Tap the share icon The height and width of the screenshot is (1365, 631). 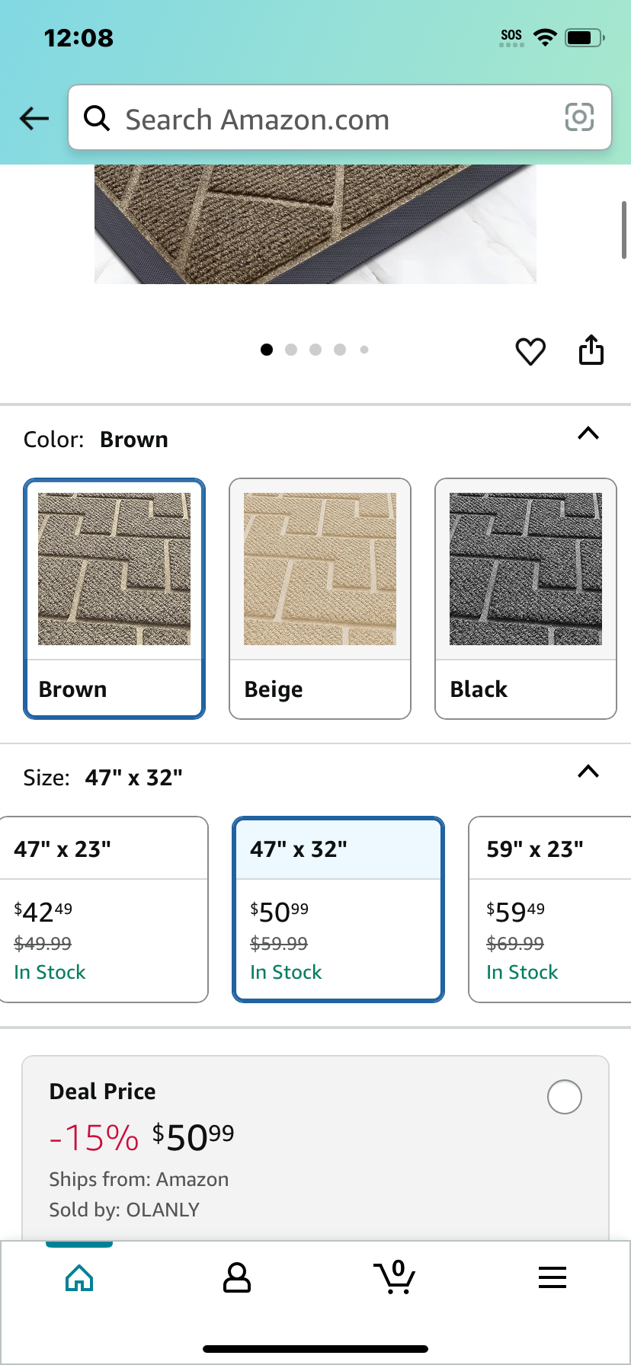coord(591,350)
